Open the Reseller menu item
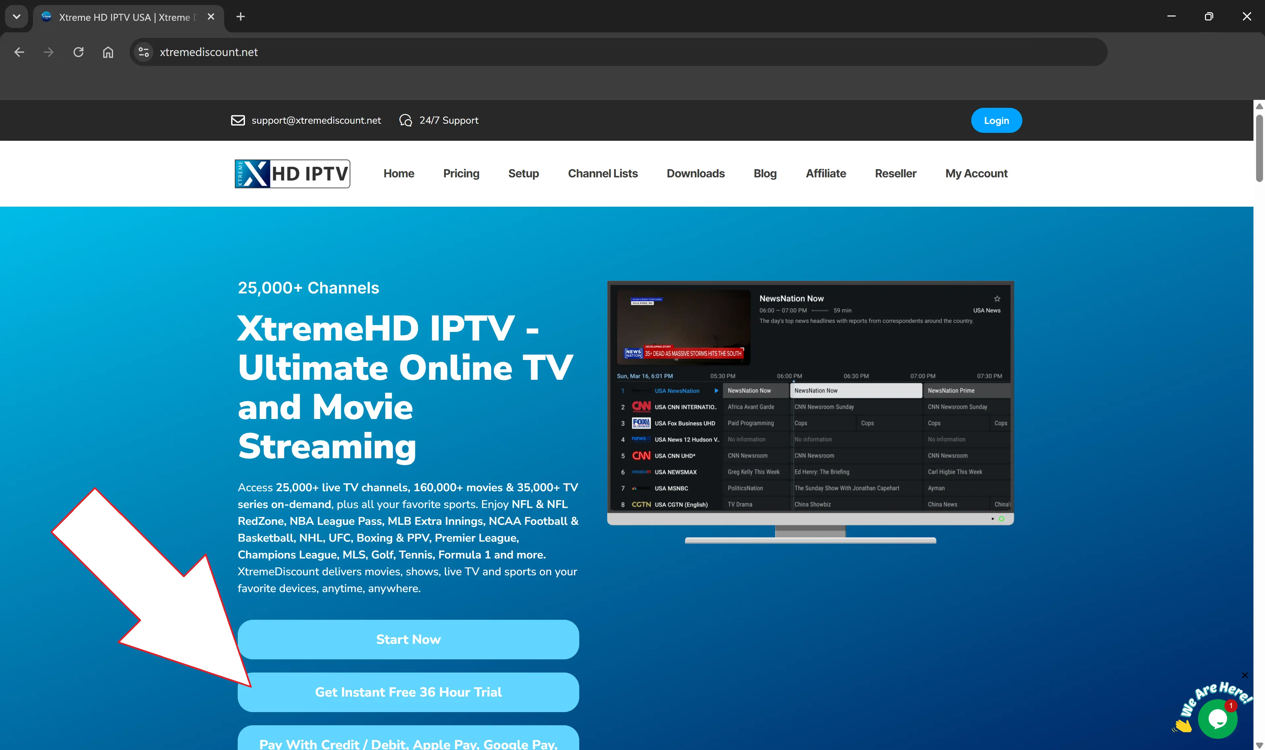This screenshot has height=750, width=1265. pyautogui.click(x=895, y=173)
